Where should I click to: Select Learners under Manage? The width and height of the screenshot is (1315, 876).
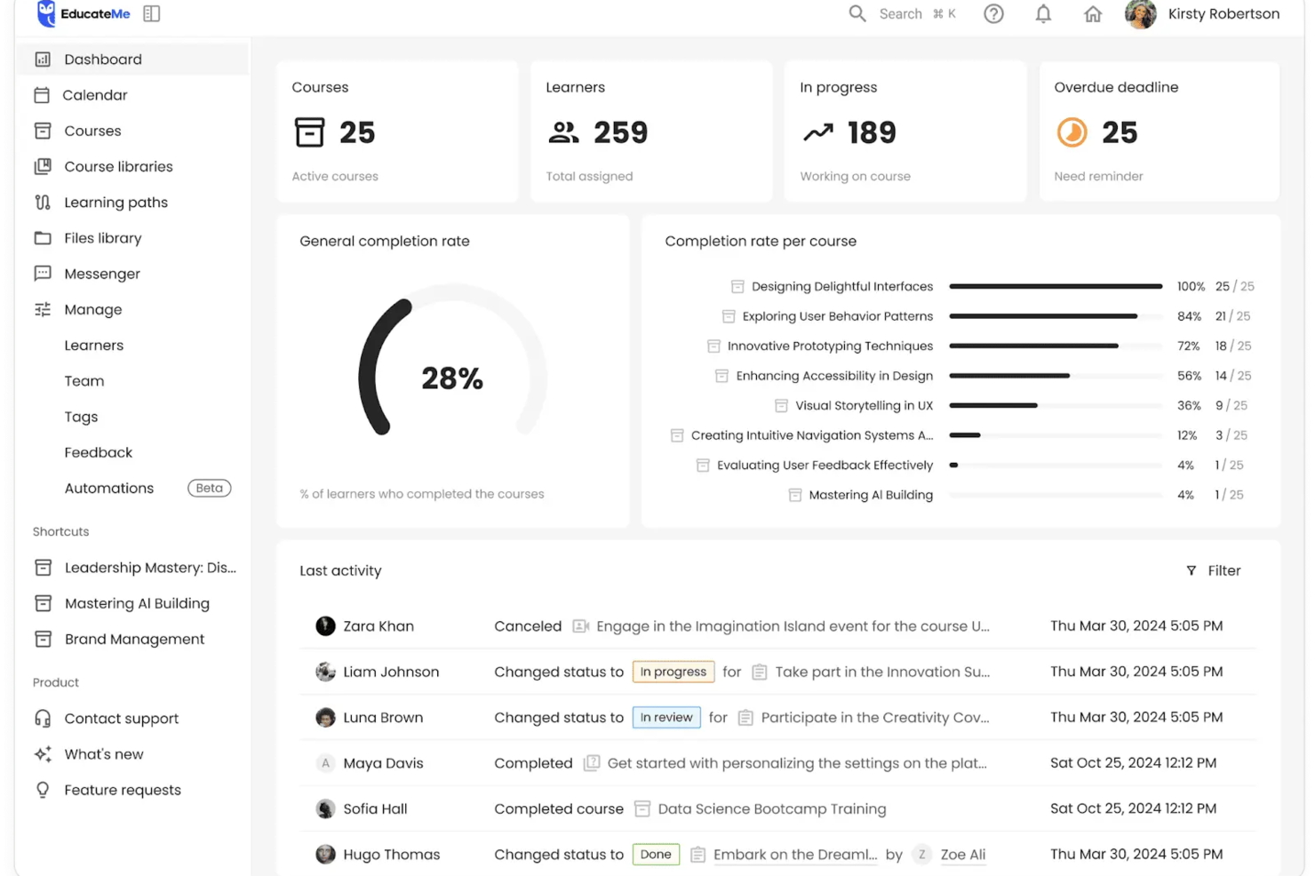coord(93,345)
